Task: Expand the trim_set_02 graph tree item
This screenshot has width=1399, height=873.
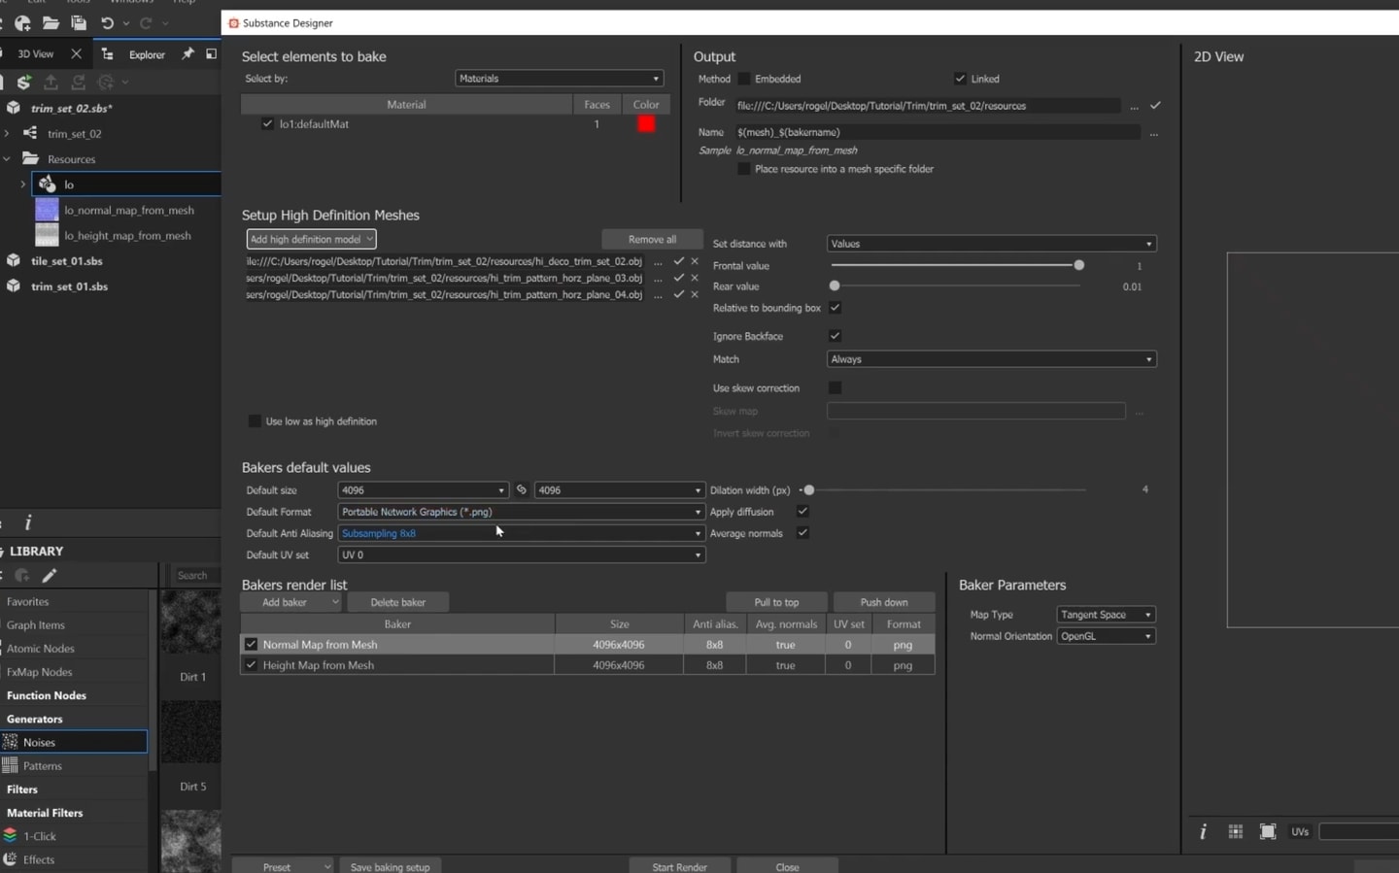Action: pyautogui.click(x=7, y=133)
